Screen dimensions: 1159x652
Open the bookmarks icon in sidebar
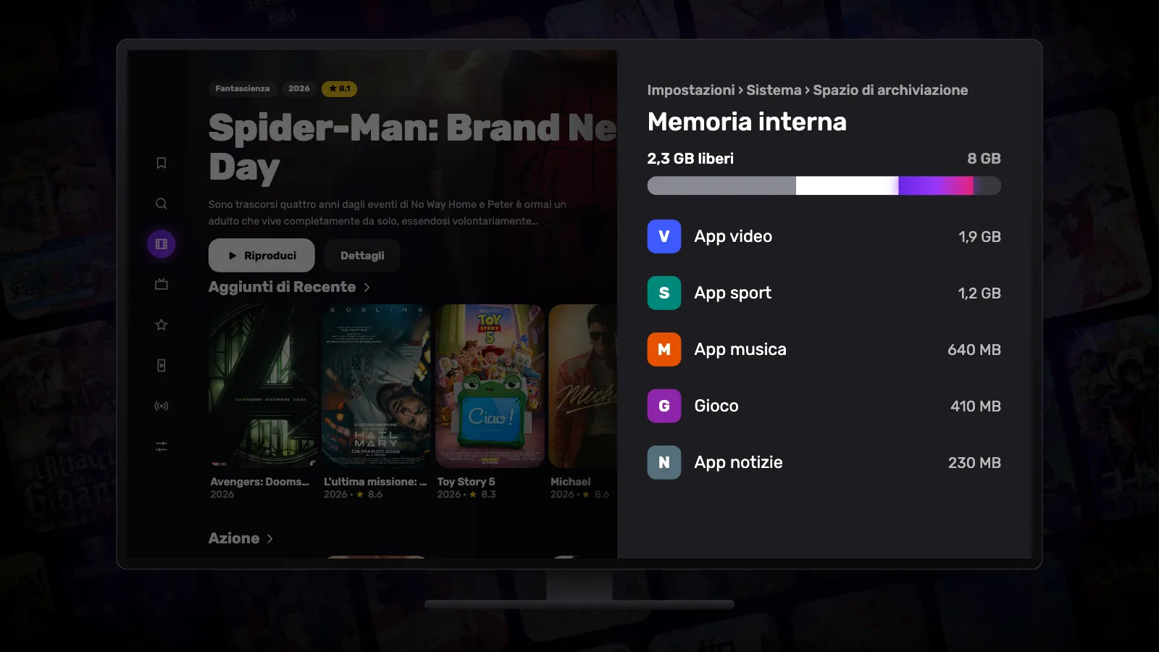[x=162, y=163]
